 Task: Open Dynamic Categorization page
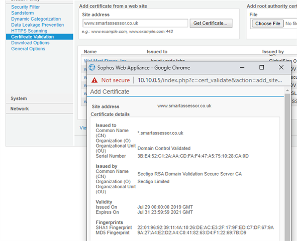pyautogui.click(x=36, y=19)
